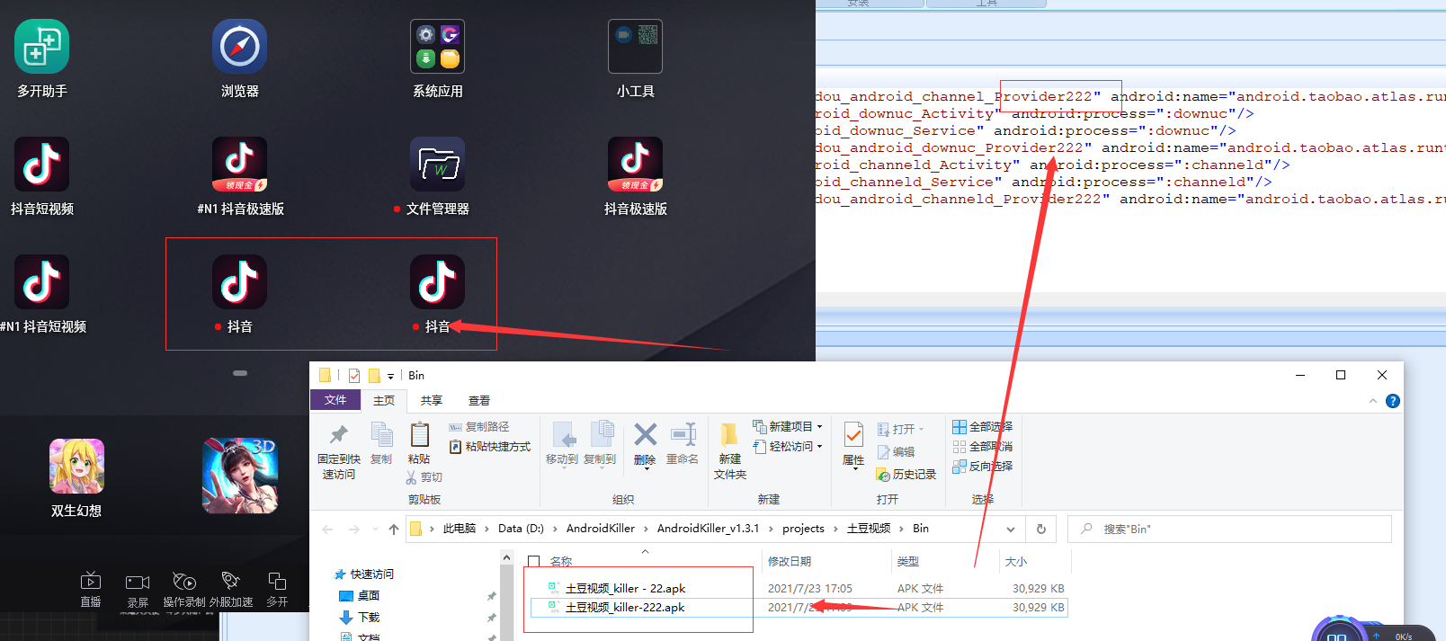Launch the 浏览器 browser app
The width and height of the screenshot is (1446, 641).
(x=239, y=47)
